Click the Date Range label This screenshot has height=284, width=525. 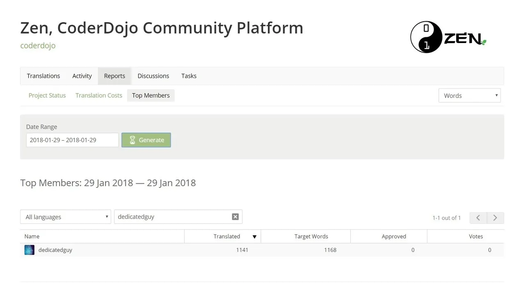tap(42, 127)
